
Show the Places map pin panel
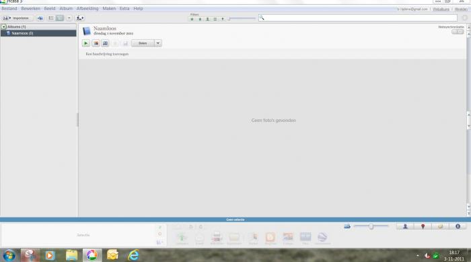423,226
